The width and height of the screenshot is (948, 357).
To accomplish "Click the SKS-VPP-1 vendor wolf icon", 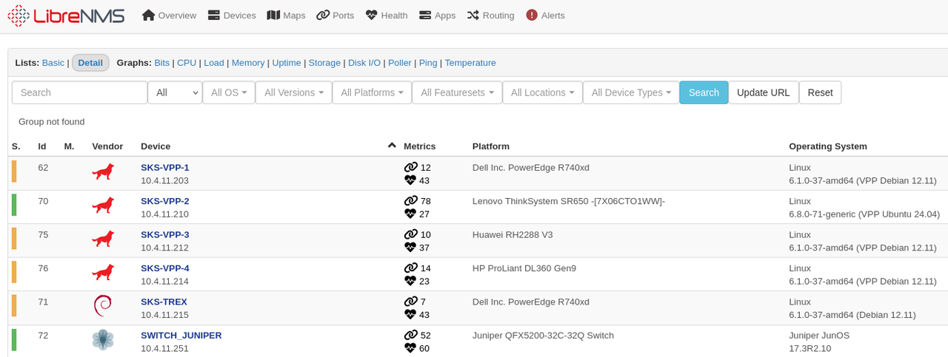I will [x=103, y=172].
